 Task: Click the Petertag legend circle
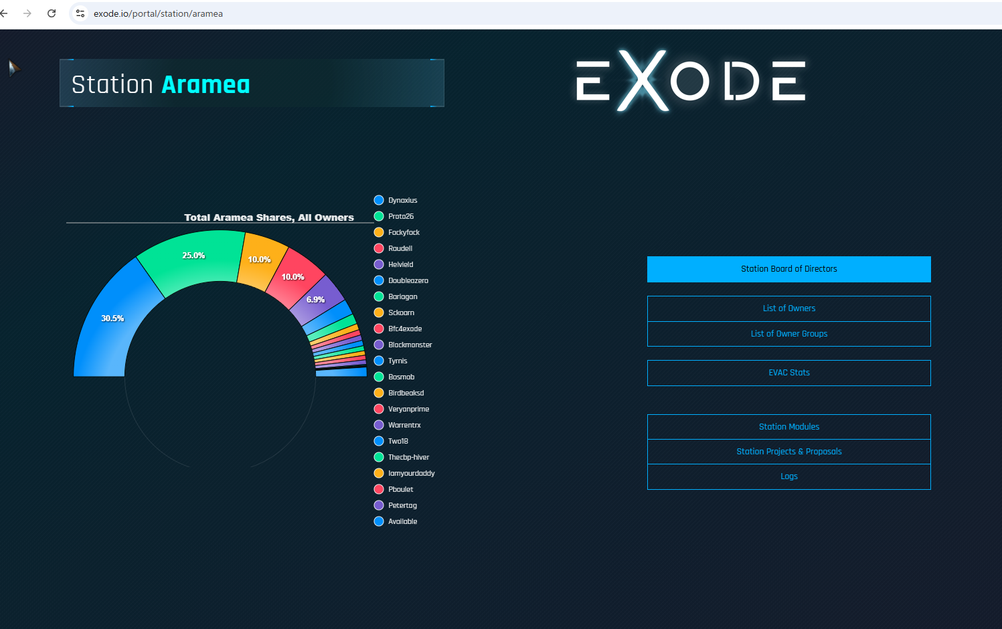tap(379, 505)
